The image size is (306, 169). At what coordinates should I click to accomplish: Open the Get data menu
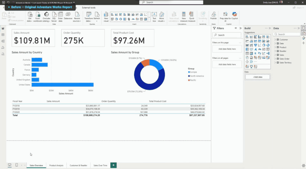click(x=30, y=17)
